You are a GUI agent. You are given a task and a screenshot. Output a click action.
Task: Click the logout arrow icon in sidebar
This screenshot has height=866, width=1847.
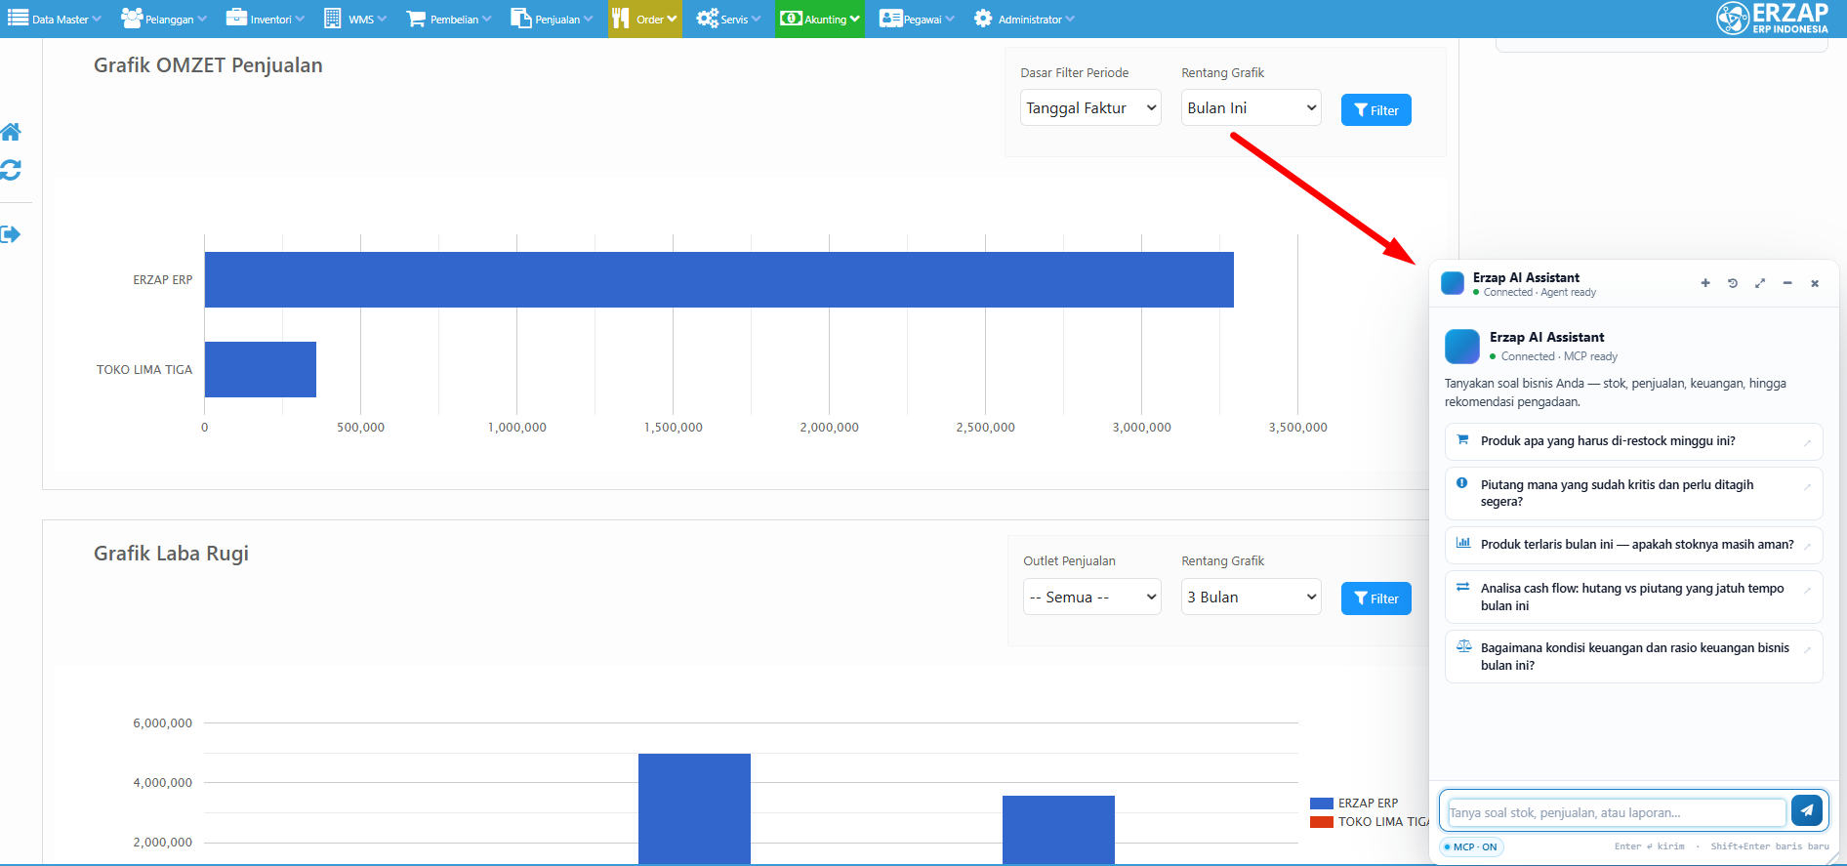11,234
